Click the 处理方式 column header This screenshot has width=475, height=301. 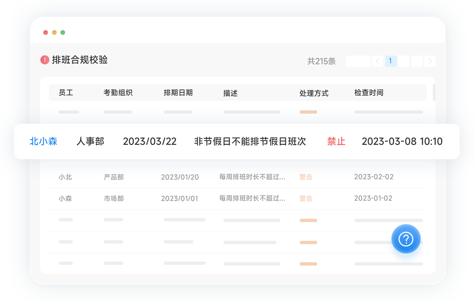pos(314,93)
